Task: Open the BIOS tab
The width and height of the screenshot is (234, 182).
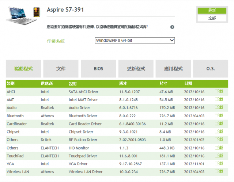Action: click(98, 69)
